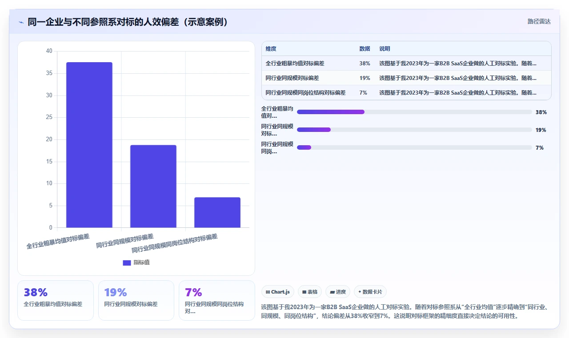Click the tallest bar 全行业粗暴均值对标偏差
Image resolution: width=569 pixels, height=338 pixels.
pyautogui.click(x=89, y=145)
